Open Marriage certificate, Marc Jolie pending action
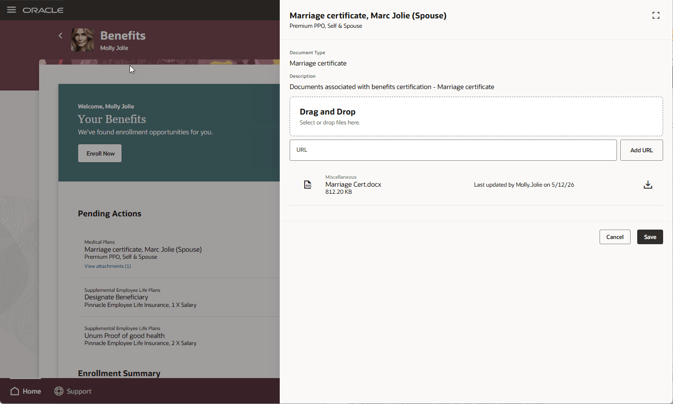Image resolution: width=673 pixels, height=404 pixels. pyautogui.click(x=143, y=249)
